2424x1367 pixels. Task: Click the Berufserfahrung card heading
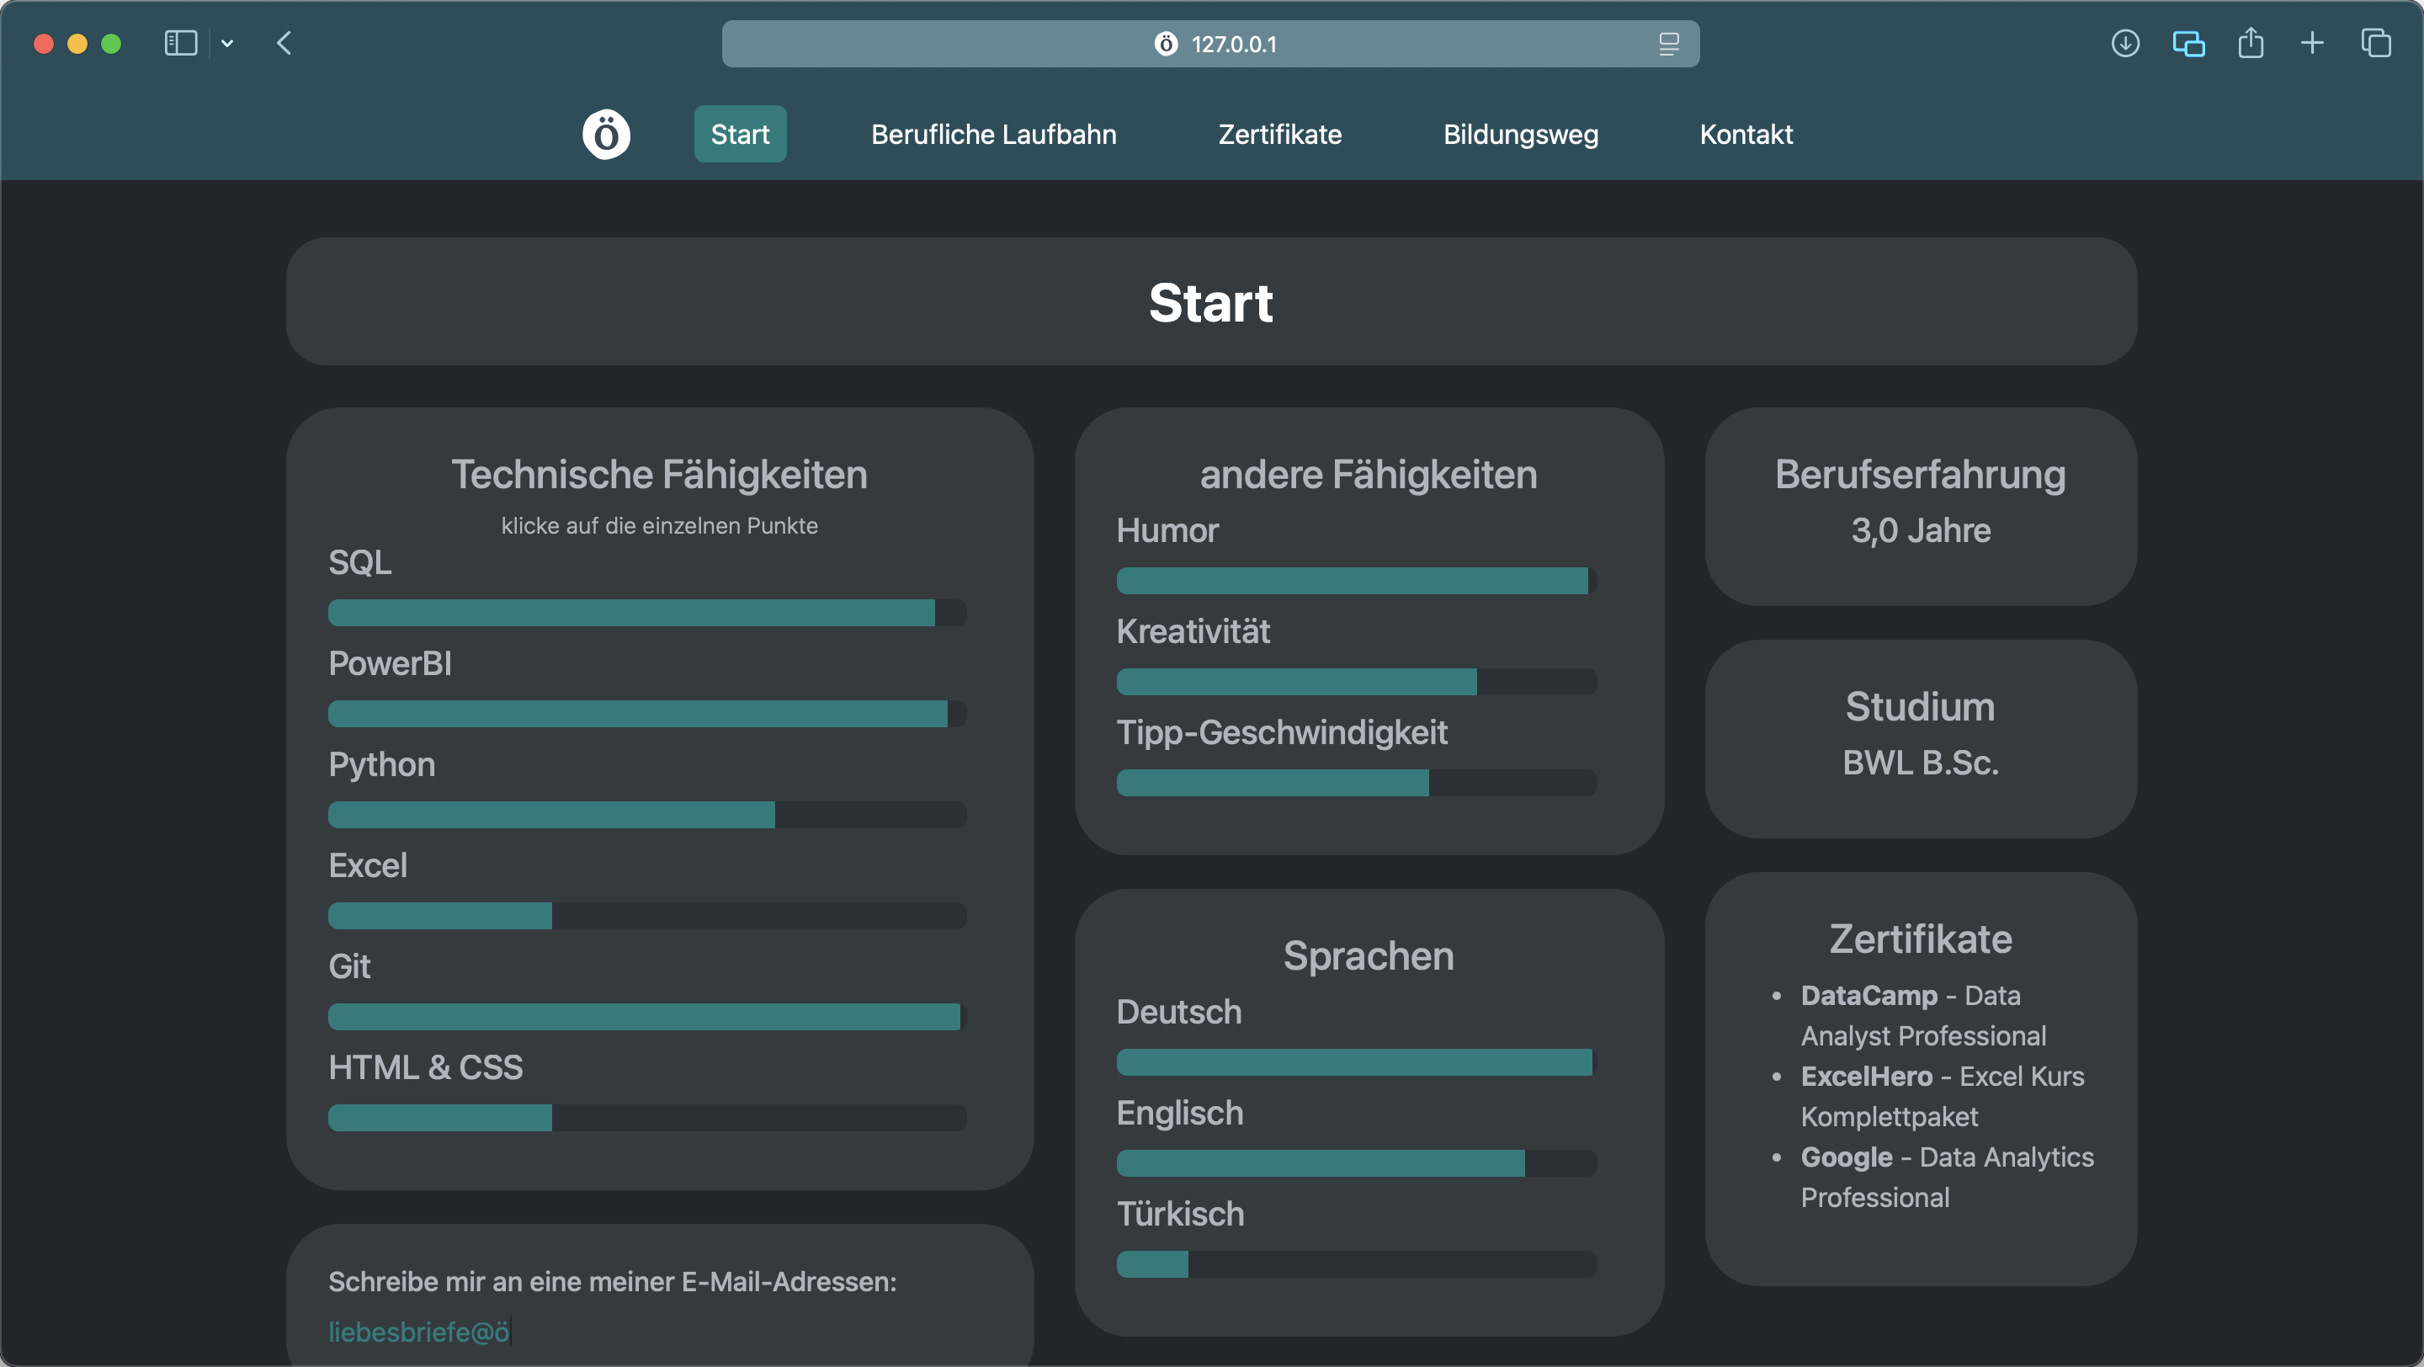tap(1921, 475)
